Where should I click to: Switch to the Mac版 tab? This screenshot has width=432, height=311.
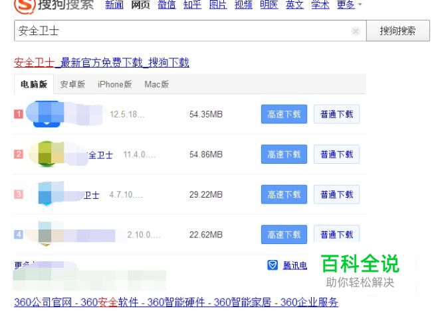point(157,84)
